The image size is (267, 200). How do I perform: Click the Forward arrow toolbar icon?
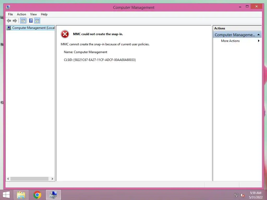click(x=15, y=21)
